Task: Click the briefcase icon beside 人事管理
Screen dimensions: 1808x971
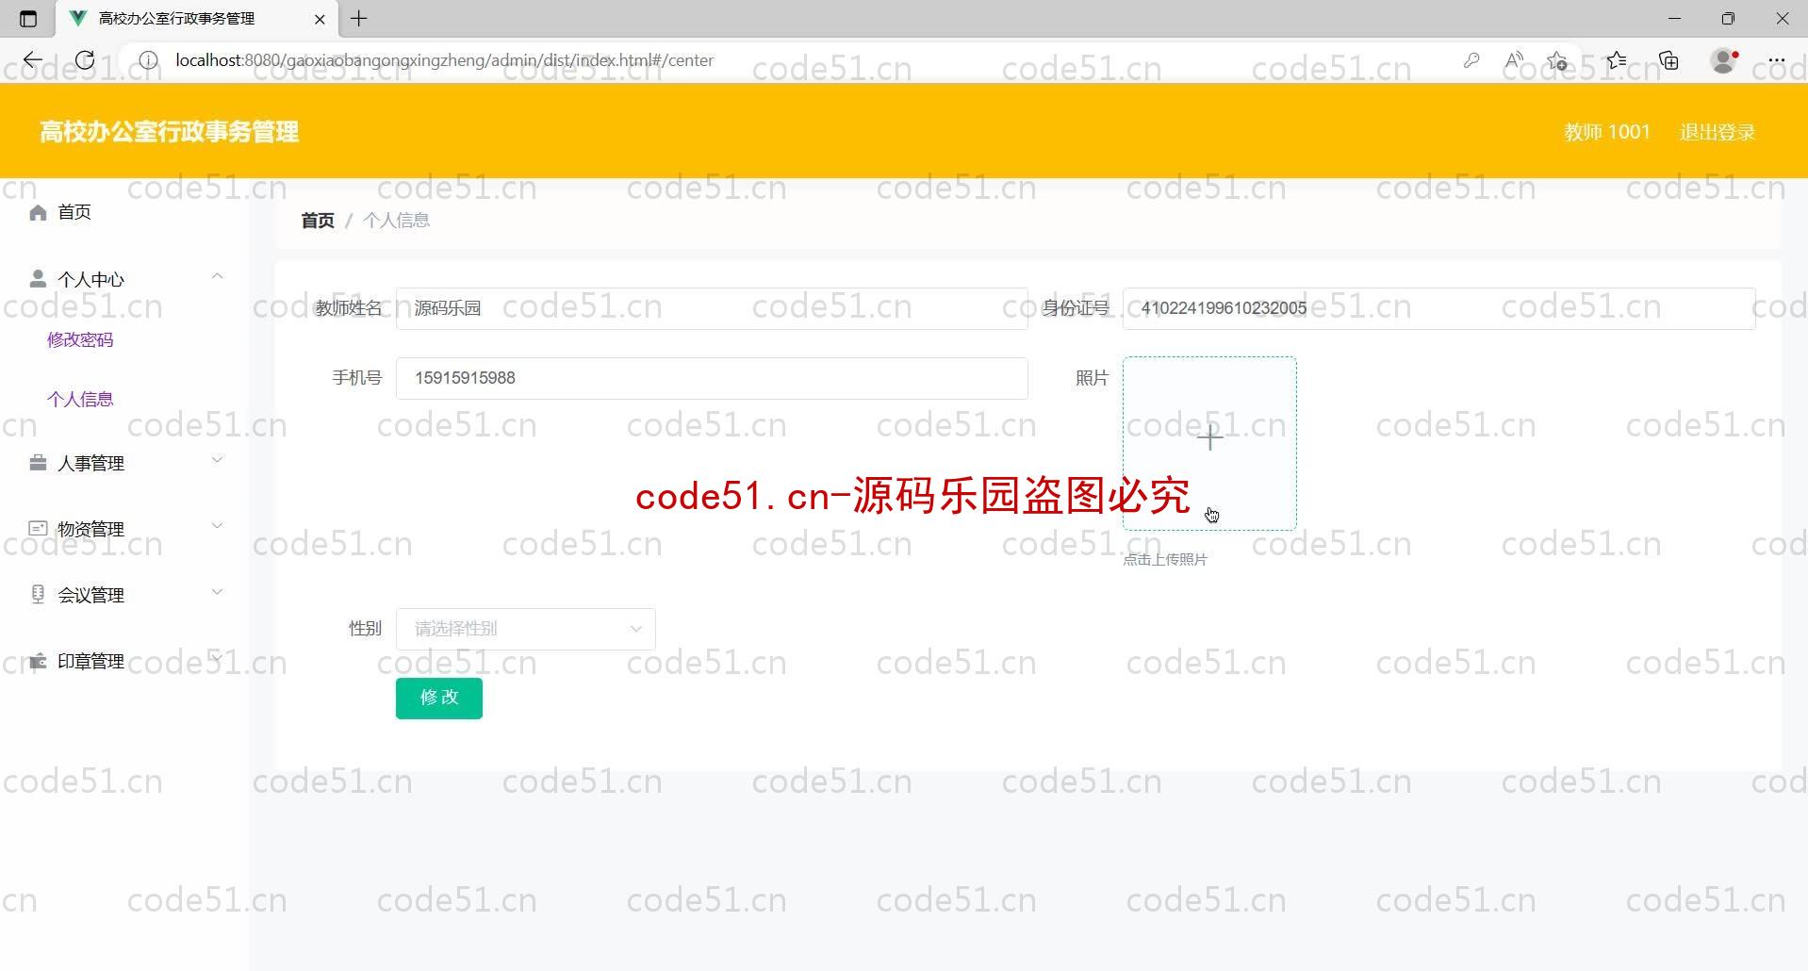Action: (38, 463)
